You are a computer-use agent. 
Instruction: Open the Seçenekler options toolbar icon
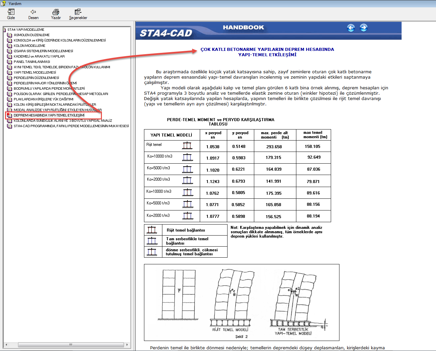tap(78, 12)
